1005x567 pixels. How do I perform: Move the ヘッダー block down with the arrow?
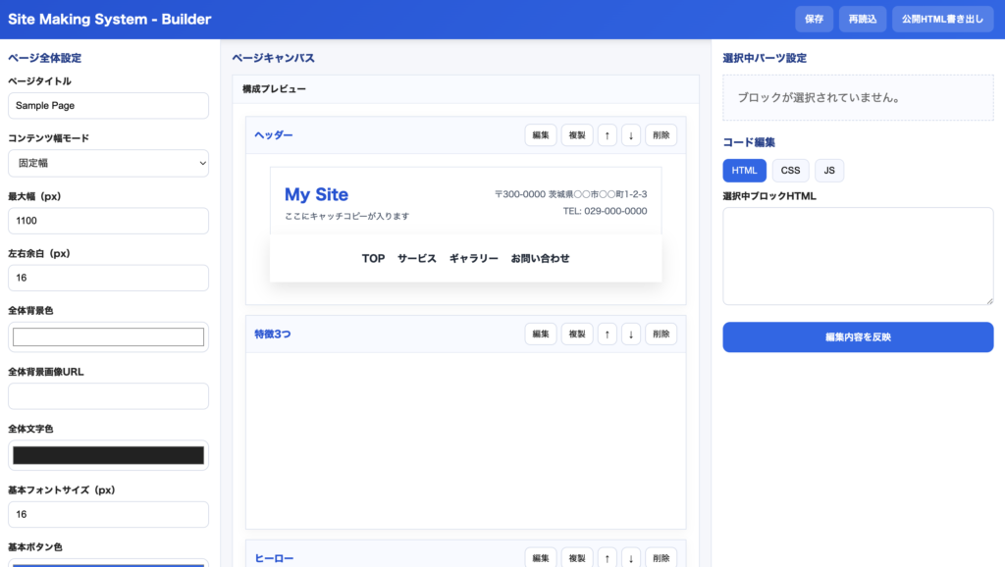coord(631,135)
